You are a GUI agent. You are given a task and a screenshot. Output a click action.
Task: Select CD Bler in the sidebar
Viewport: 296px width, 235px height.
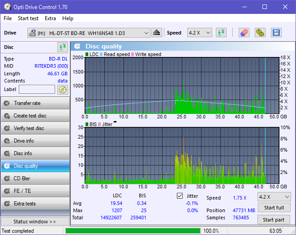pyautogui.click(x=35, y=178)
